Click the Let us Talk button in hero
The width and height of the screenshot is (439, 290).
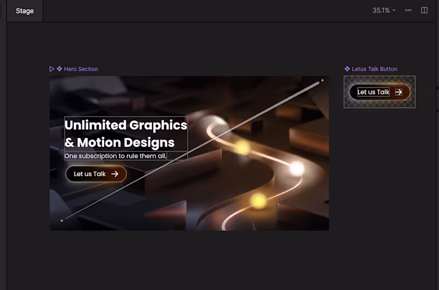pyautogui.click(x=96, y=174)
